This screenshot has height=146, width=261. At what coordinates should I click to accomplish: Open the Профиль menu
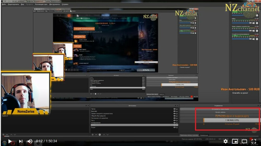pyautogui.click(x=29, y=4)
